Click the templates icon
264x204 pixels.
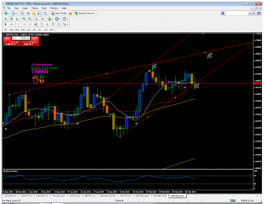tap(64, 19)
